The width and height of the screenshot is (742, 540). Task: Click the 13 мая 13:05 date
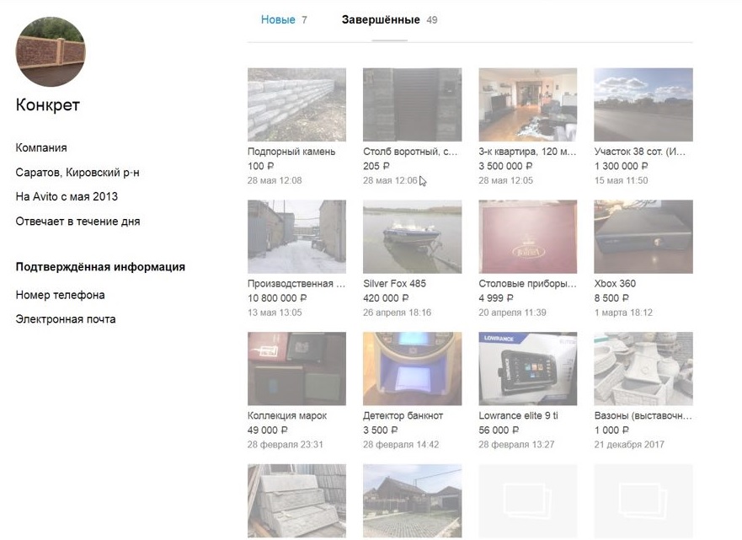pos(275,313)
